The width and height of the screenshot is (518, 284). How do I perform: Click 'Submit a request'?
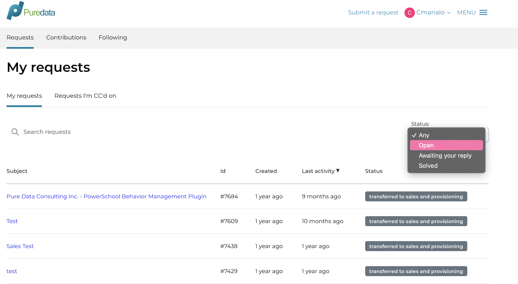373,13
